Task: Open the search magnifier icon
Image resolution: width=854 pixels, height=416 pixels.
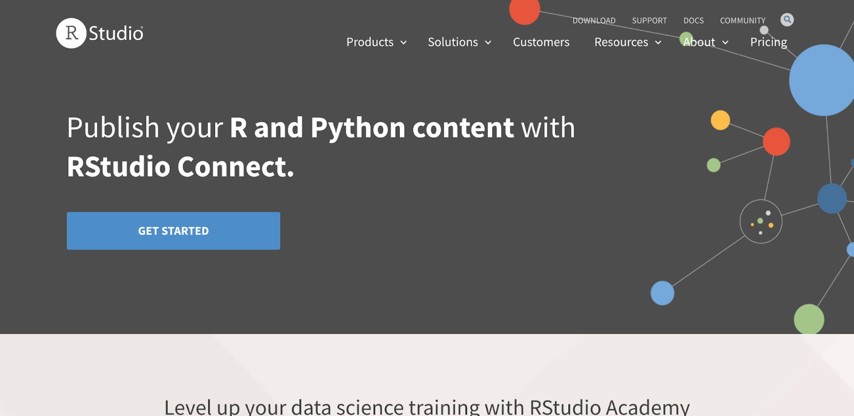Action: point(787,20)
